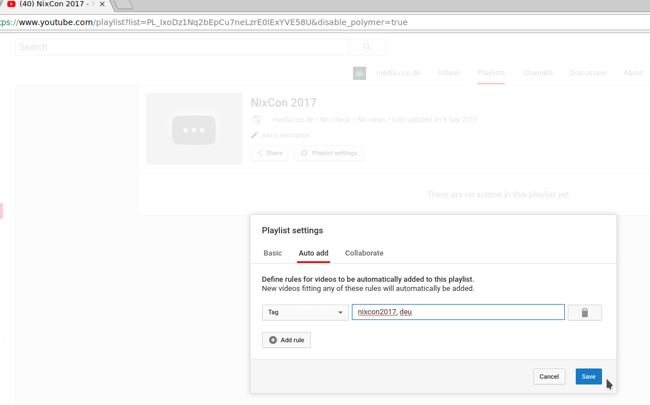This screenshot has width=650, height=405.
Task: Click 'New videos fitting any of these rules' text
Action: pos(368,289)
